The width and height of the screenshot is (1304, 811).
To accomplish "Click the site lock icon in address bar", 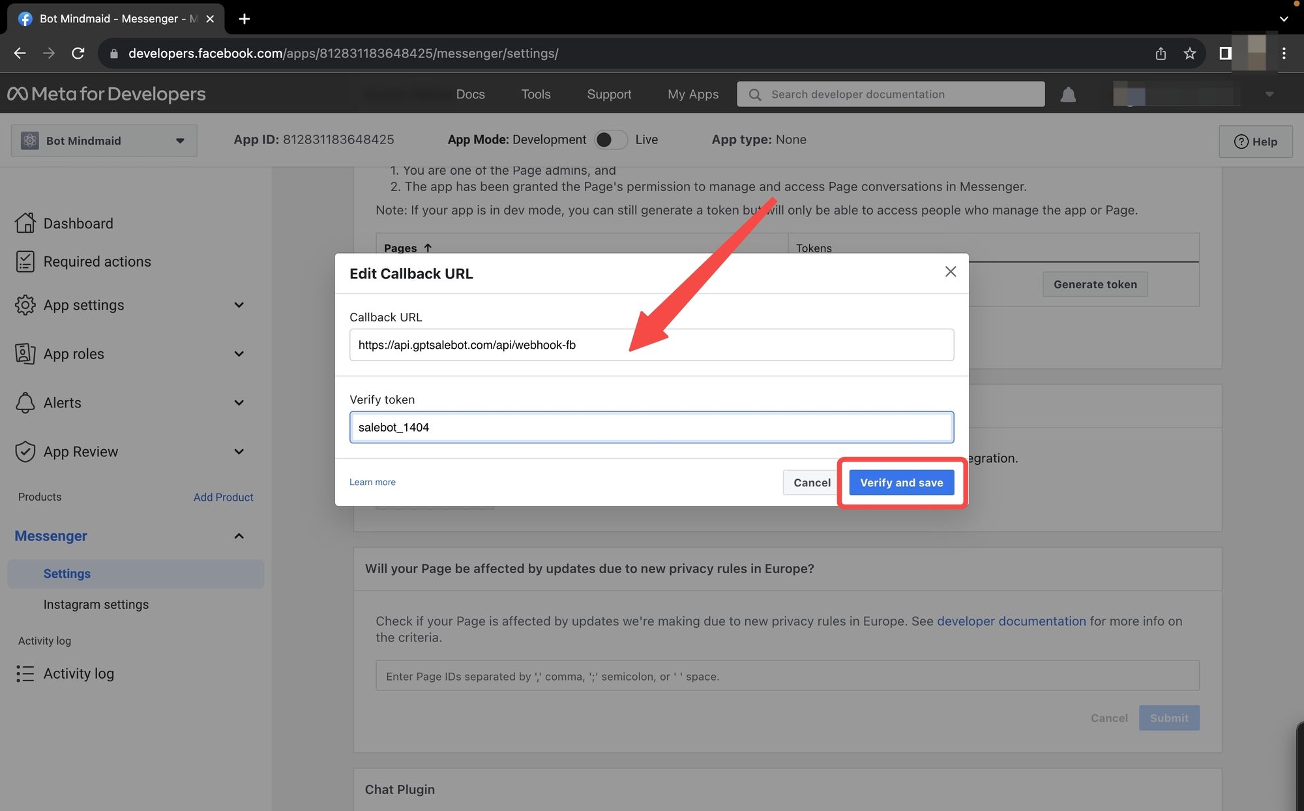I will [114, 53].
